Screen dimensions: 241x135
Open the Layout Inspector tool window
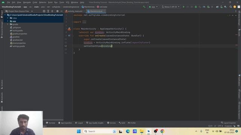pyautogui.click(x=229, y=123)
